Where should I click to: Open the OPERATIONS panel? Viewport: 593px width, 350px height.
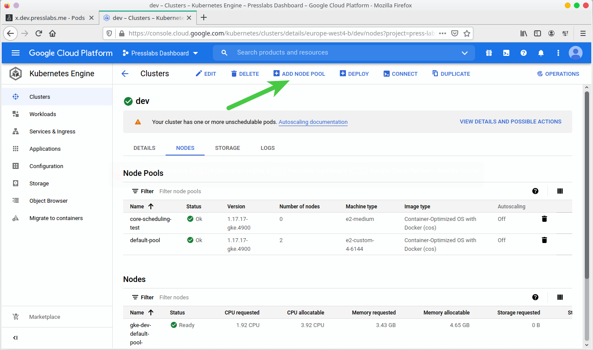point(558,74)
